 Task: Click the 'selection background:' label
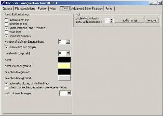[x=18, y=78]
